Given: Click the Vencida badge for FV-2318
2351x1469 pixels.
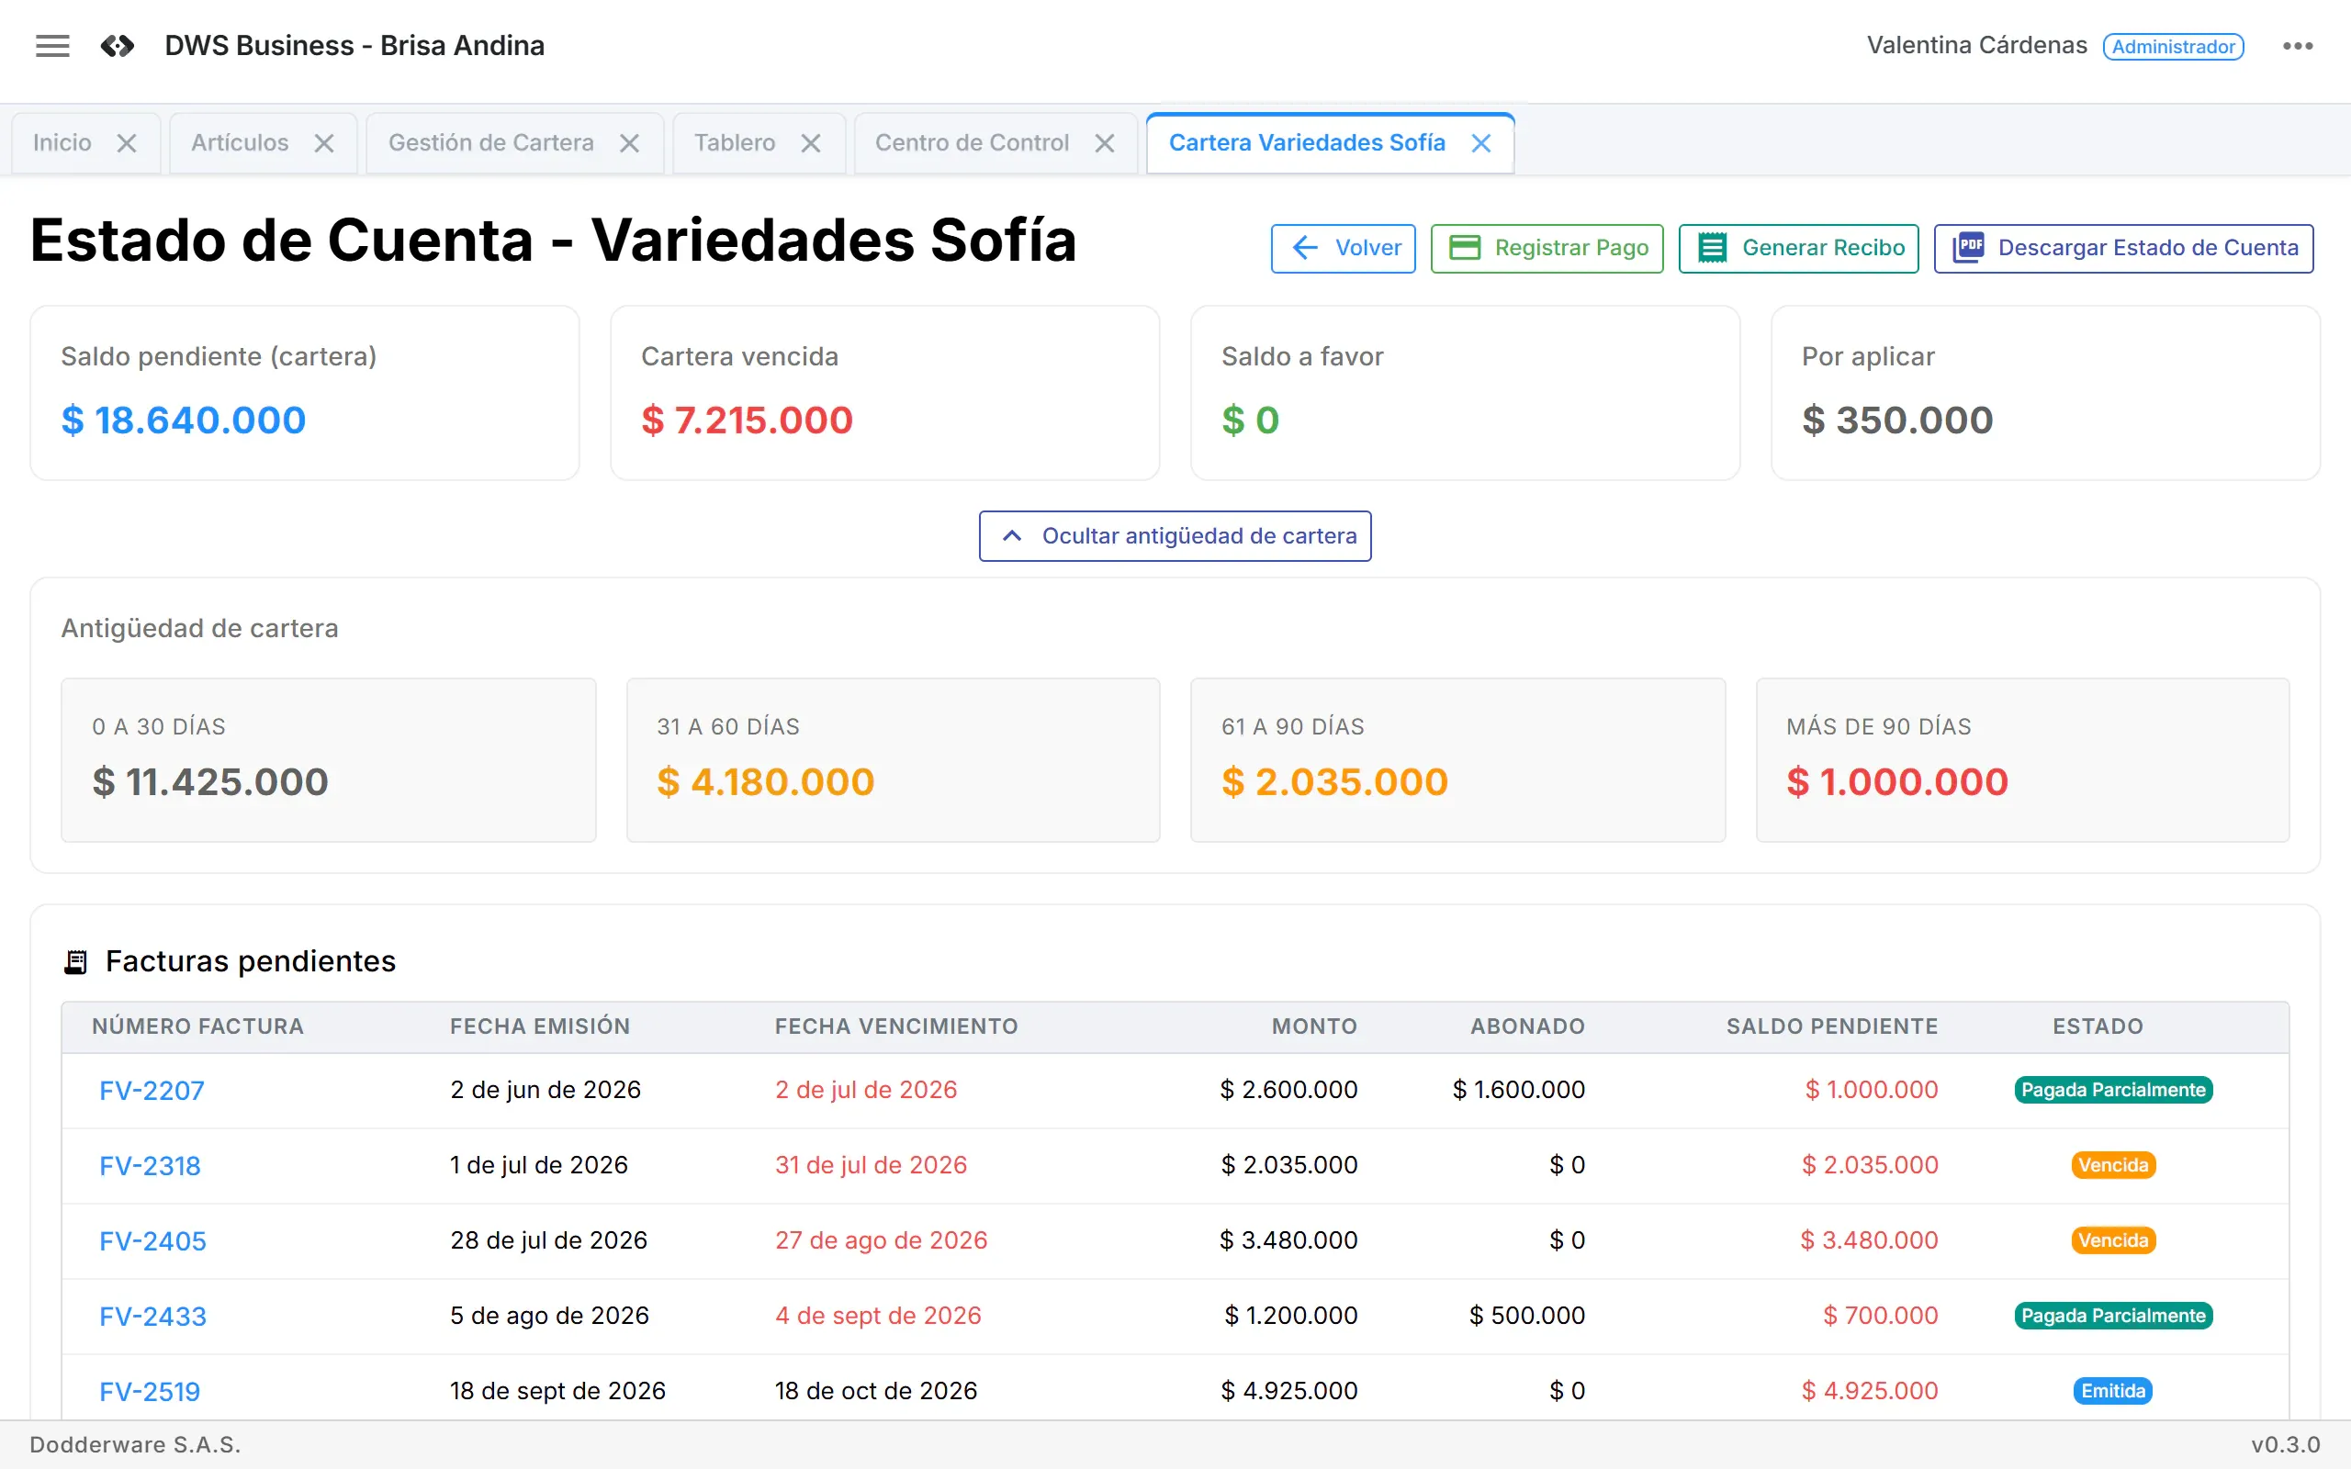Looking at the screenshot, I should 2113,1165.
